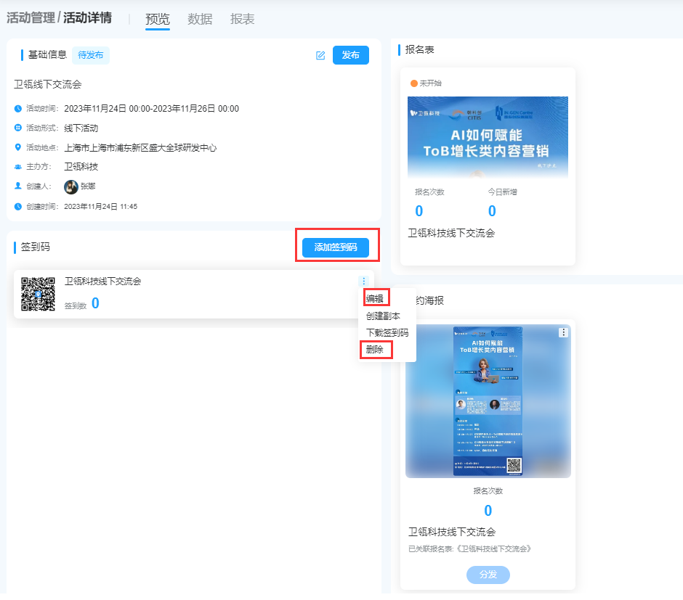
Task: Click the 主办方 group icon
Action: pos(18,167)
